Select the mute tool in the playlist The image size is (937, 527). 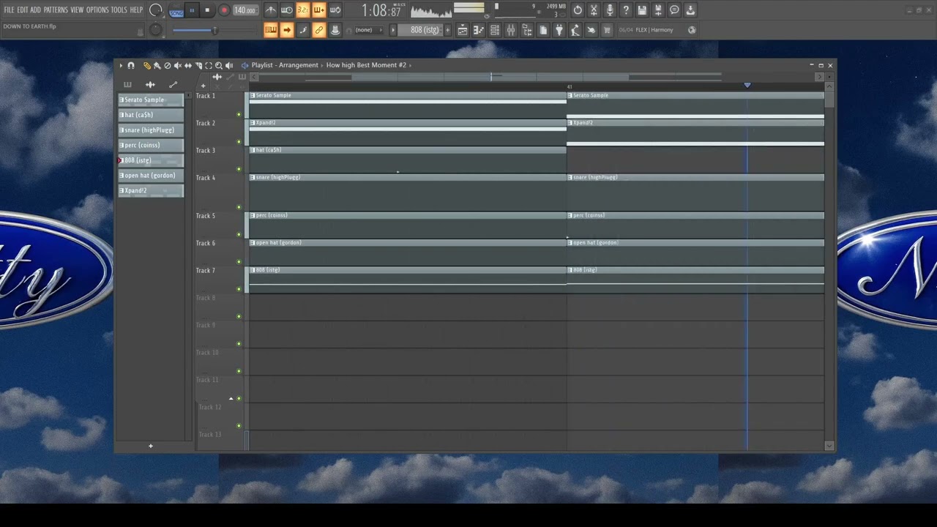point(178,66)
